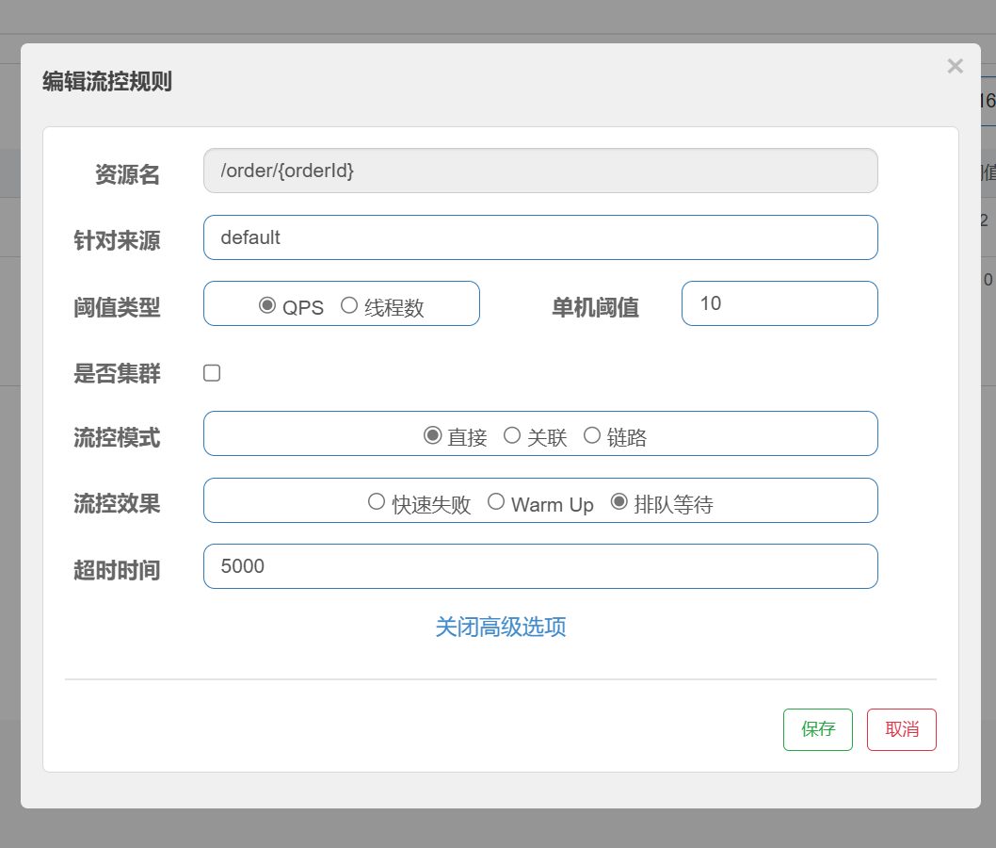Select the 线程数 threshold type
996x848 pixels.
pos(349,306)
